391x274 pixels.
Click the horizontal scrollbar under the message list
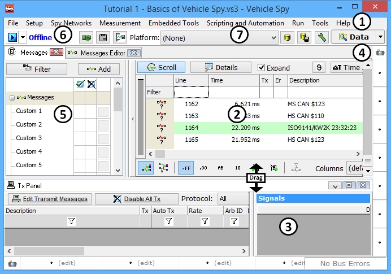254,154
